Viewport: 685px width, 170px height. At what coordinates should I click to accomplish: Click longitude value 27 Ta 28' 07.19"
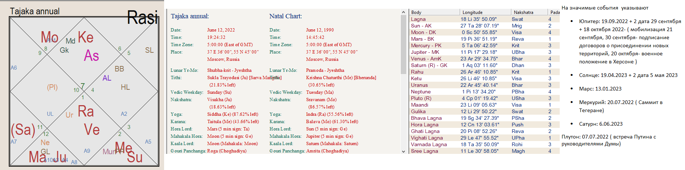(479, 26)
